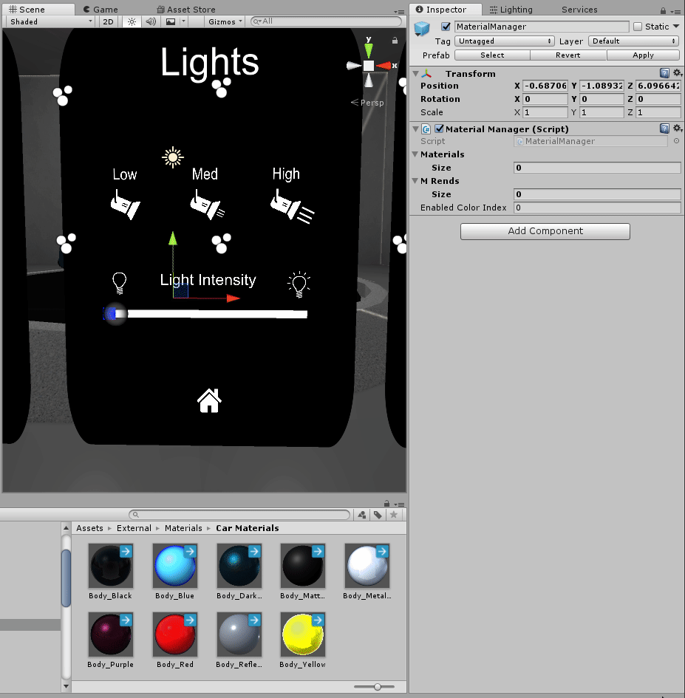
Task: Toggle 2D scene view mode
Action: [x=108, y=22]
